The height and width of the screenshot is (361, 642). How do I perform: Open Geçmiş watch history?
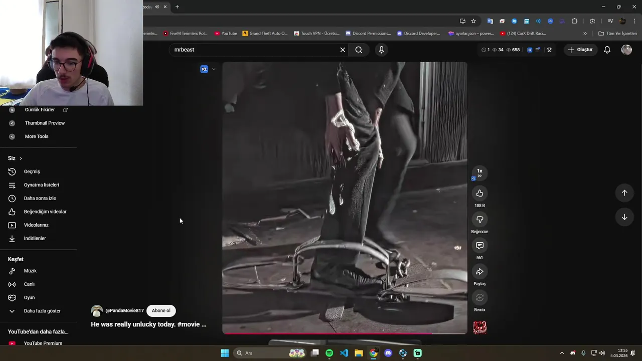pos(32,171)
